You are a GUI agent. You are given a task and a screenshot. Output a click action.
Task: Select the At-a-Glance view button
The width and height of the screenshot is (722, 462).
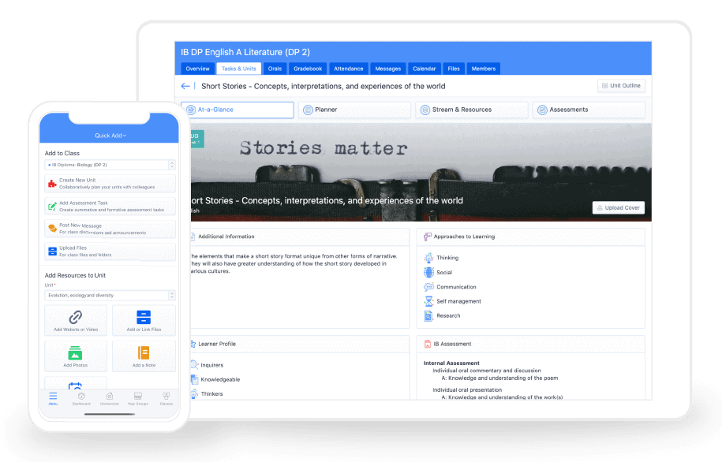click(238, 110)
